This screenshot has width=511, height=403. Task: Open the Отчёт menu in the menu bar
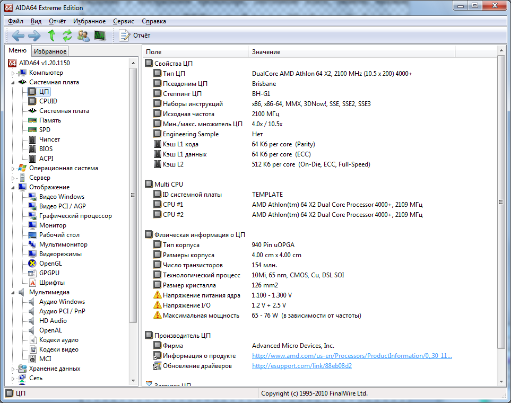coord(57,21)
